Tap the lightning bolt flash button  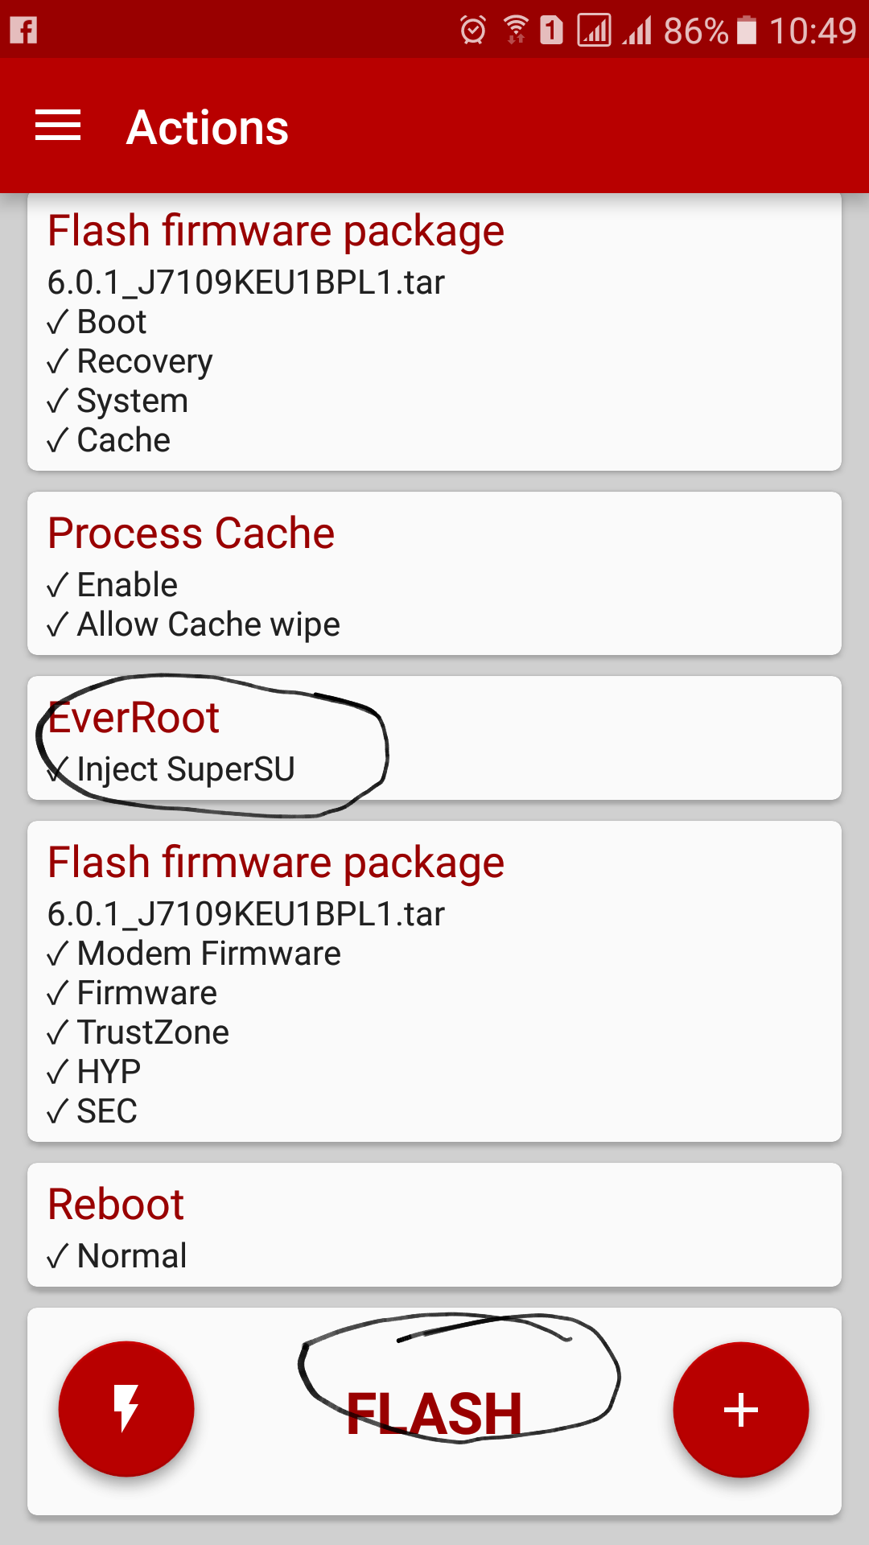tap(126, 1409)
